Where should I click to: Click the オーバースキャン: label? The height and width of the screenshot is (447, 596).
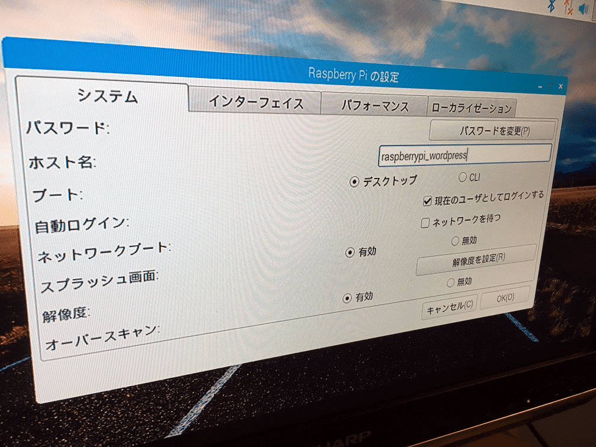click(102, 338)
